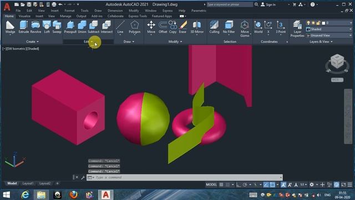Define UCS with 3 Point
Image resolution: width=355 pixels, height=200 pixels.
pyautogui.click(x=281, y=27)
